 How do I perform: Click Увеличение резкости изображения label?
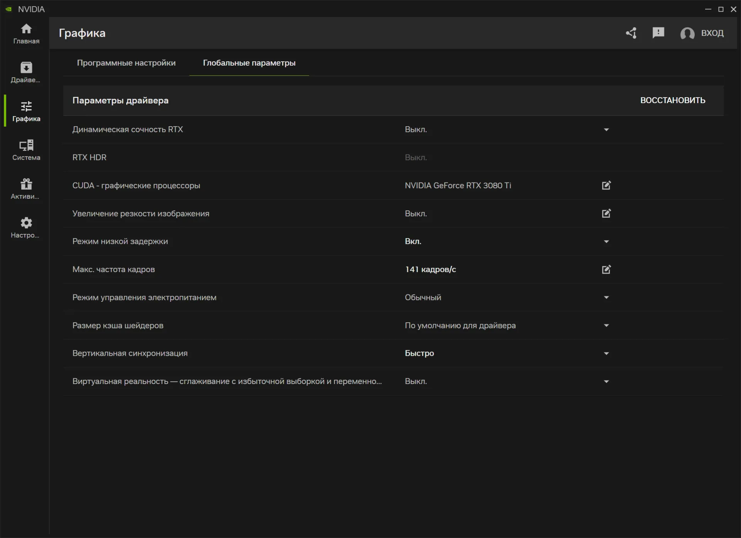click(x=141, y=213)
